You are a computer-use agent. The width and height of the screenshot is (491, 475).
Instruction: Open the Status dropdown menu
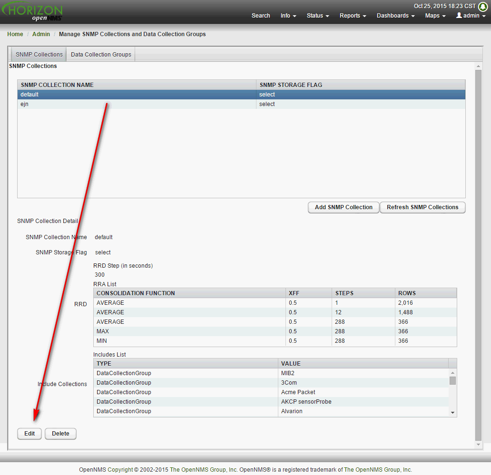pyautogui.click(x=318, y=16)
